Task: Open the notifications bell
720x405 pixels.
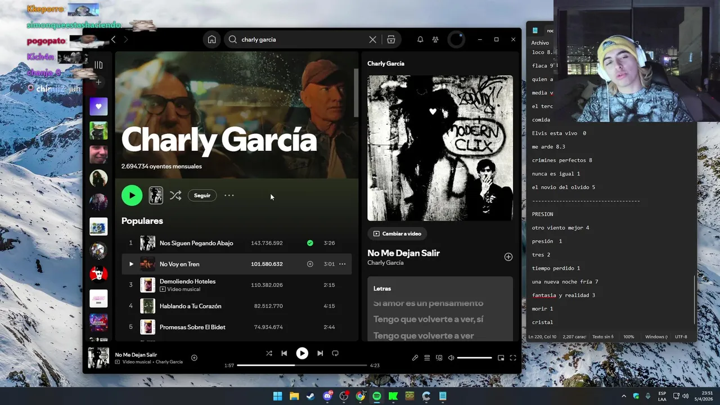Action: [x=420, y=39]
